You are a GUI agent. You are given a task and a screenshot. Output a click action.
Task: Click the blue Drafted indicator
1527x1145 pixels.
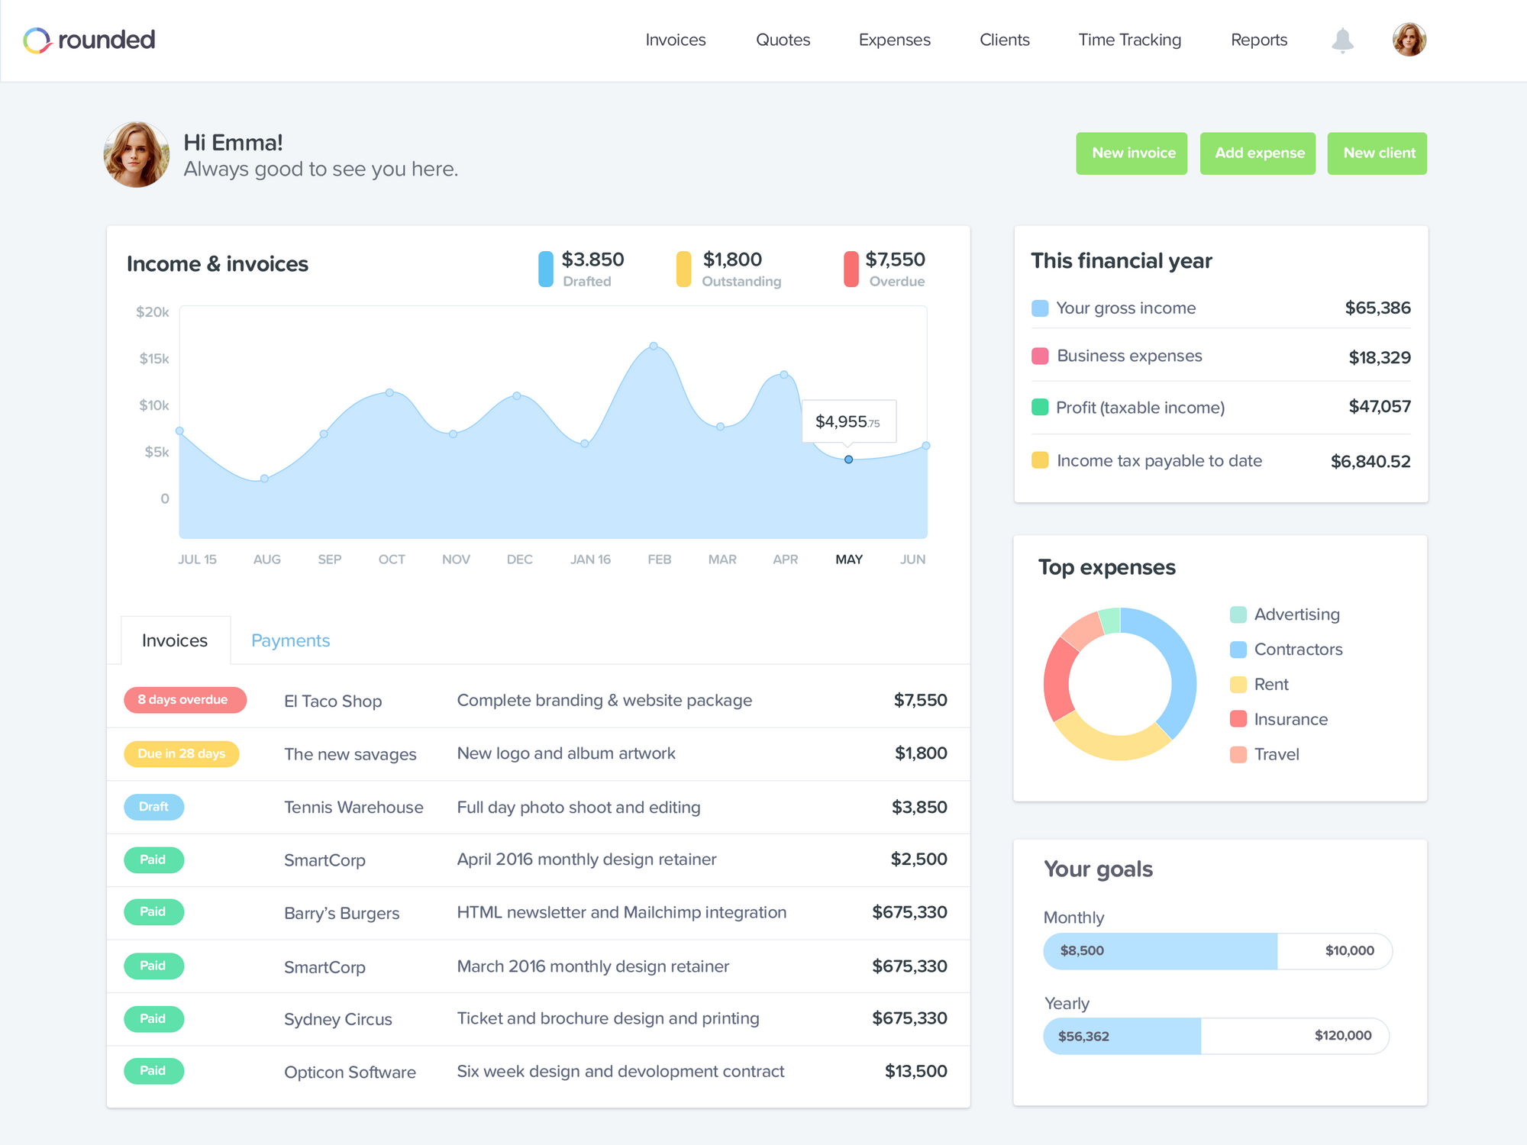tap(546, 269)
